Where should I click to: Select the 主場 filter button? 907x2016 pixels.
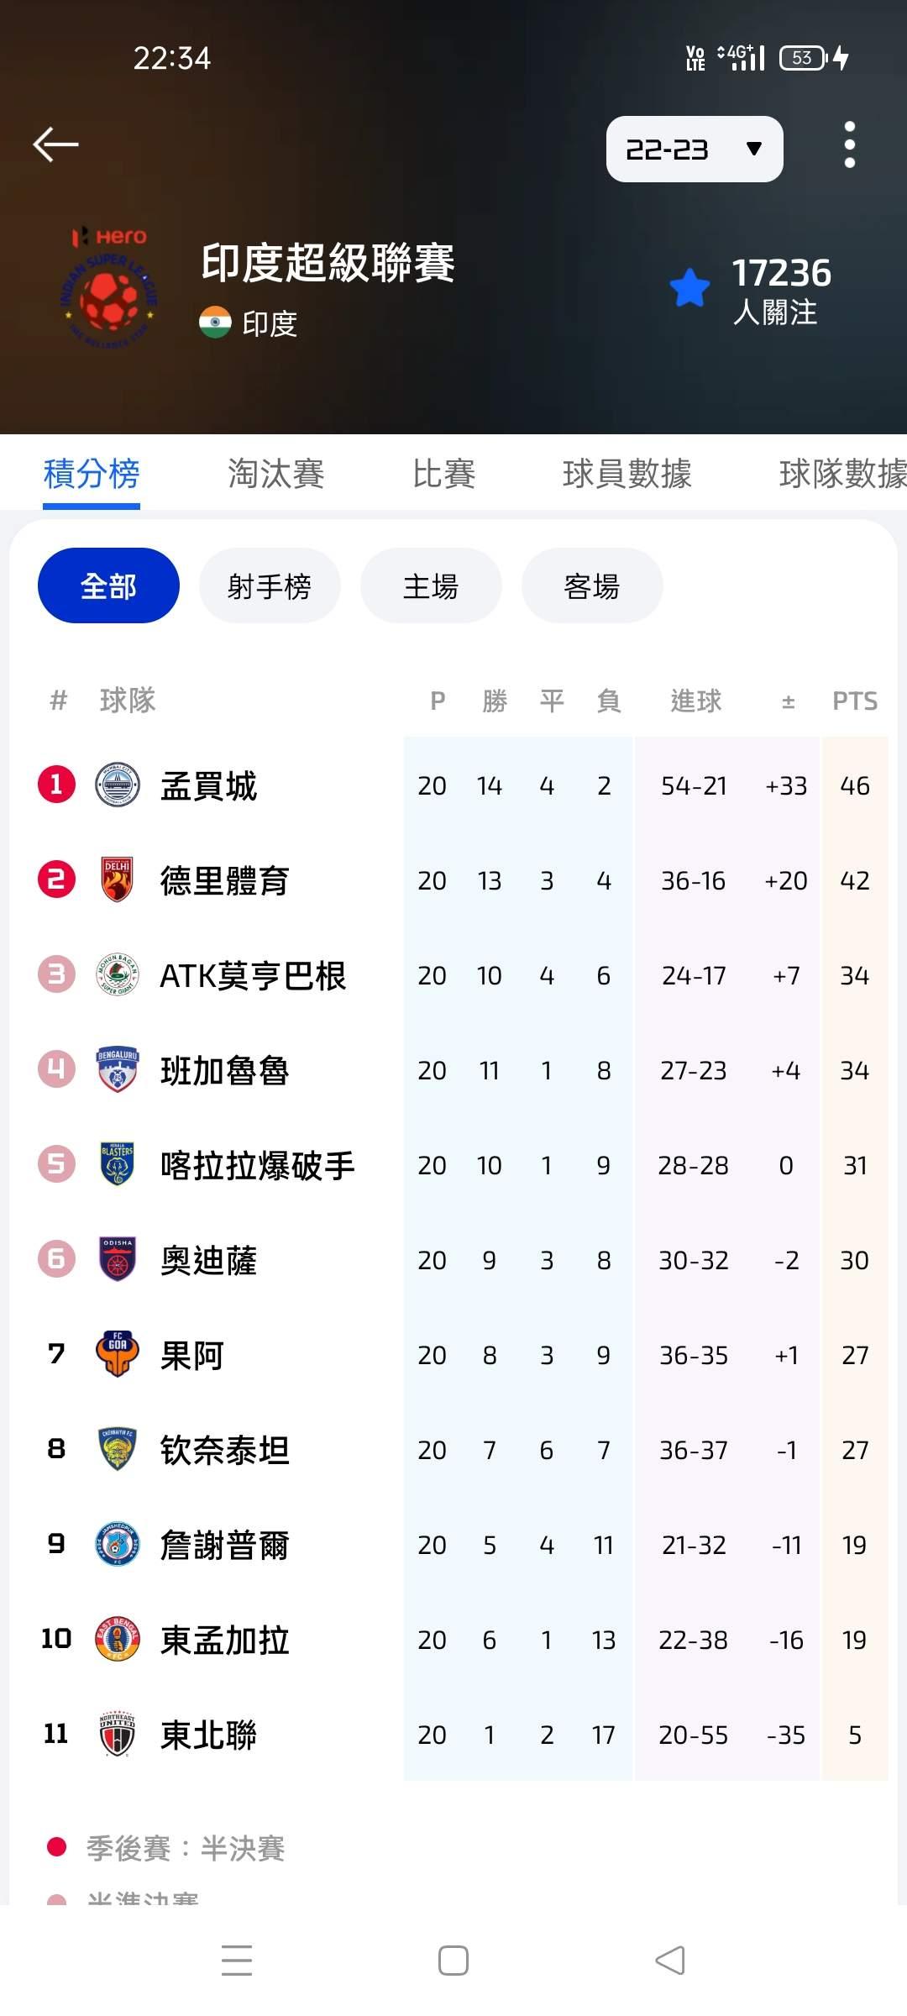click(x=431, y=585)
